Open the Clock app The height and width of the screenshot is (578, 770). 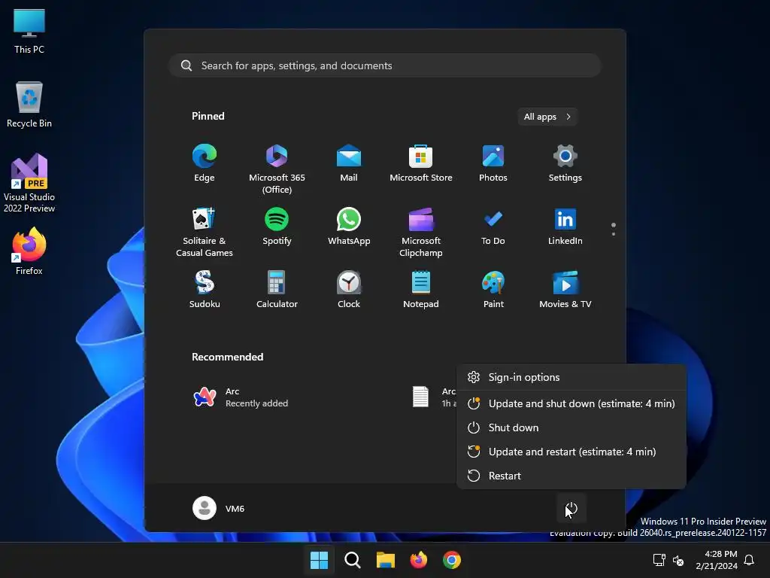coord(349,290)
